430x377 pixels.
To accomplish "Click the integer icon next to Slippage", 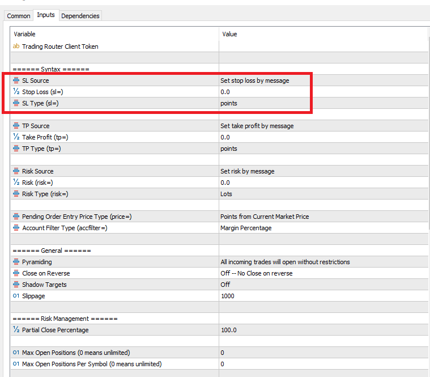I will point(16,296).
